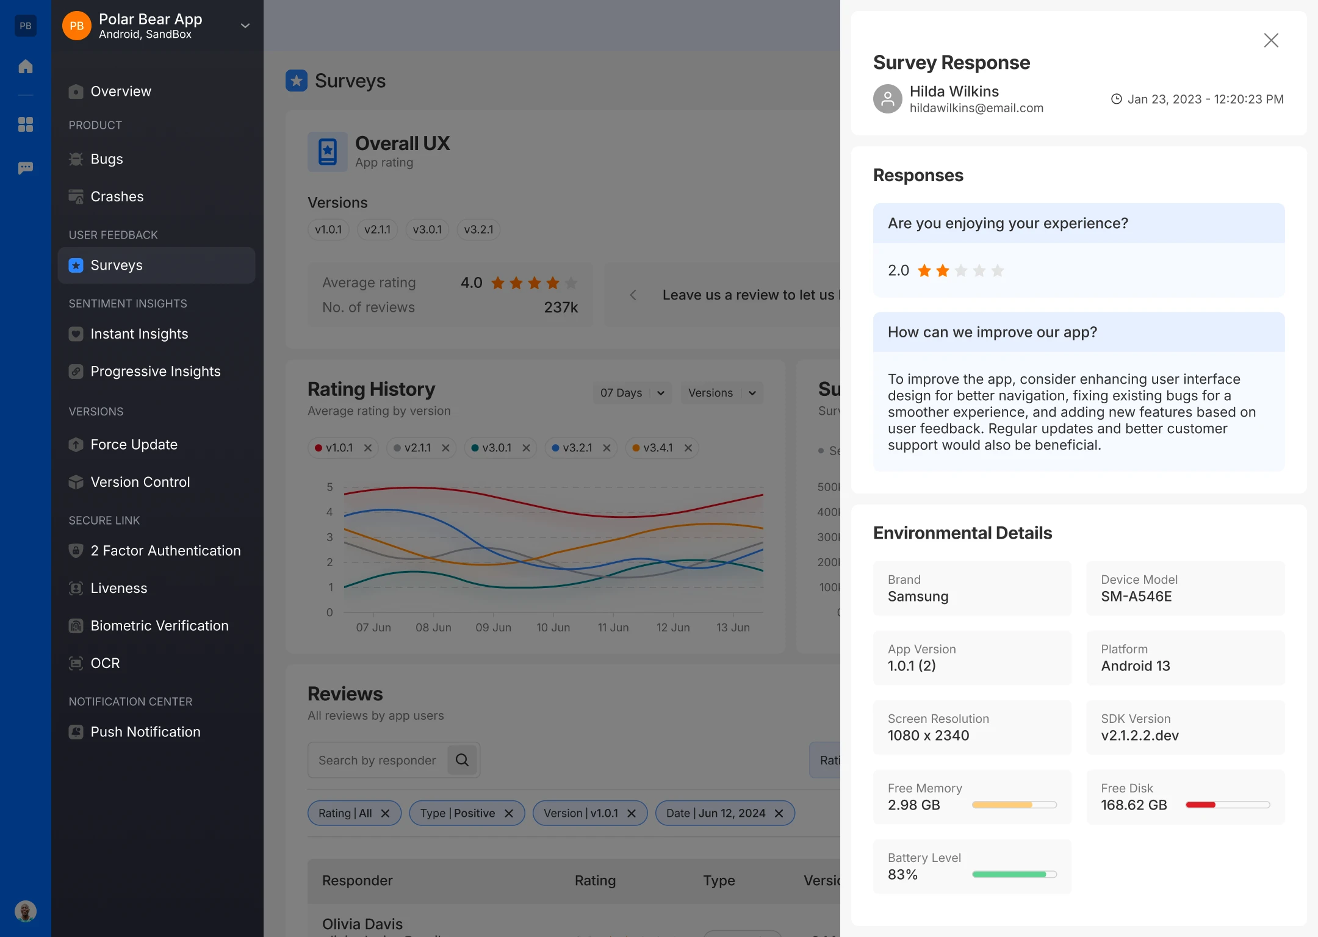Click the home icon in left rail

coord(25,66)
